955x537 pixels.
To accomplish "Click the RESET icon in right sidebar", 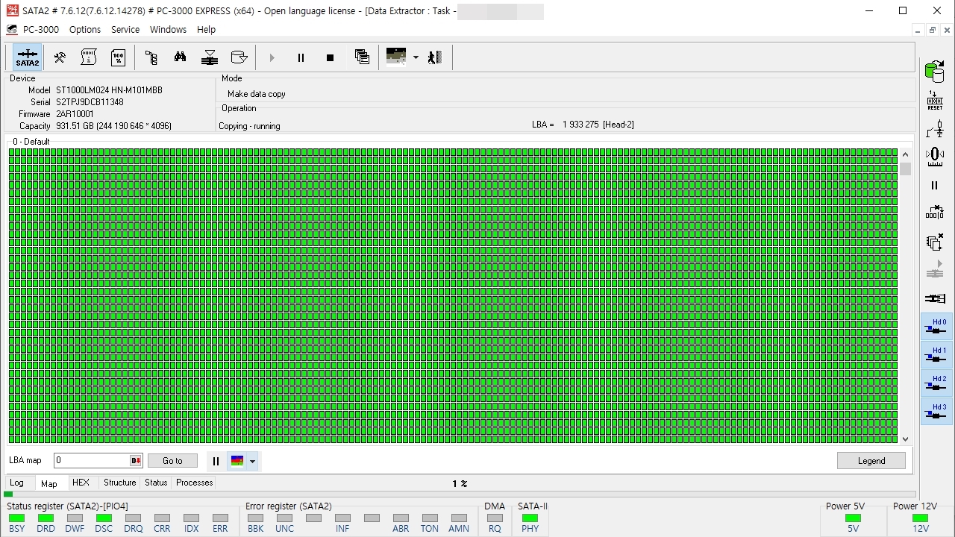I will 935,101.
